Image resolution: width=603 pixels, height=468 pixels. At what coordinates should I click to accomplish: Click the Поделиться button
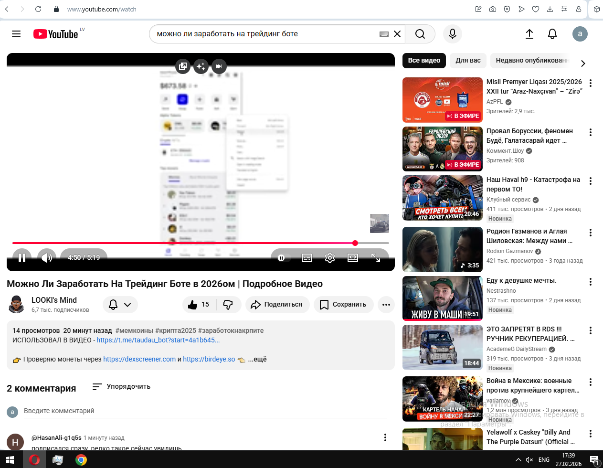pyautogui.click(x=277, y=305)
